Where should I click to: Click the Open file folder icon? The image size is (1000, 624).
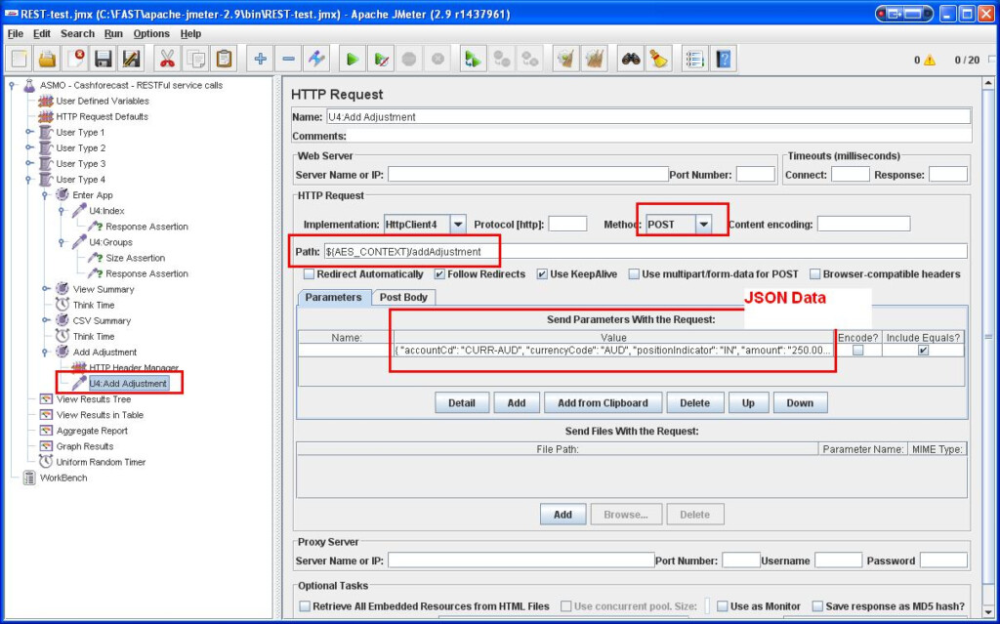point(47,60)
